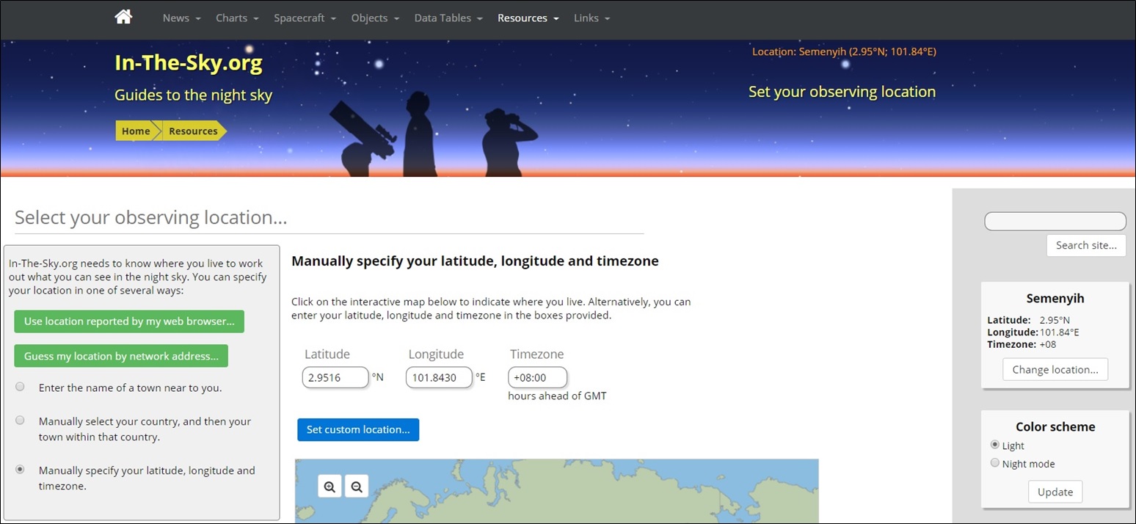The height and width of the screenshot is (524, 1136).
Task: Expand the Resources dropdown menu
Action: (528, 18)
